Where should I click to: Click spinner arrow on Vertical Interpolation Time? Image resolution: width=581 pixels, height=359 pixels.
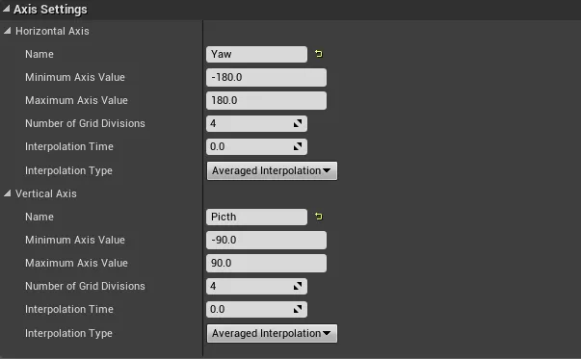point(298,309)
